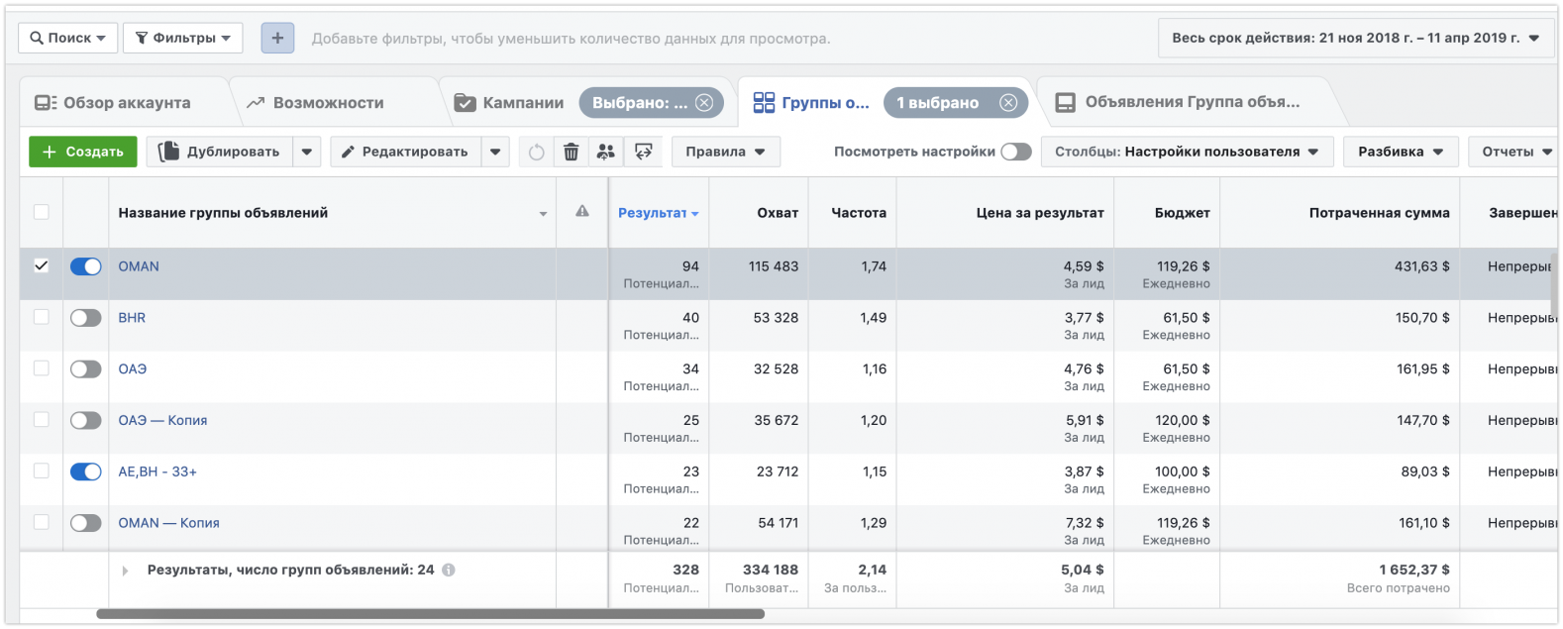Click the magnifier icon in Поиск
This screenshot has height=629, width=1563.
point(37,38)
